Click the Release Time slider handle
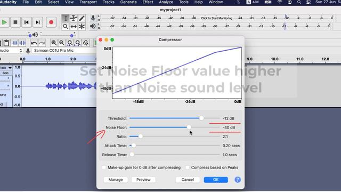This screenshot has width=341, height=192. pos(132,155)
